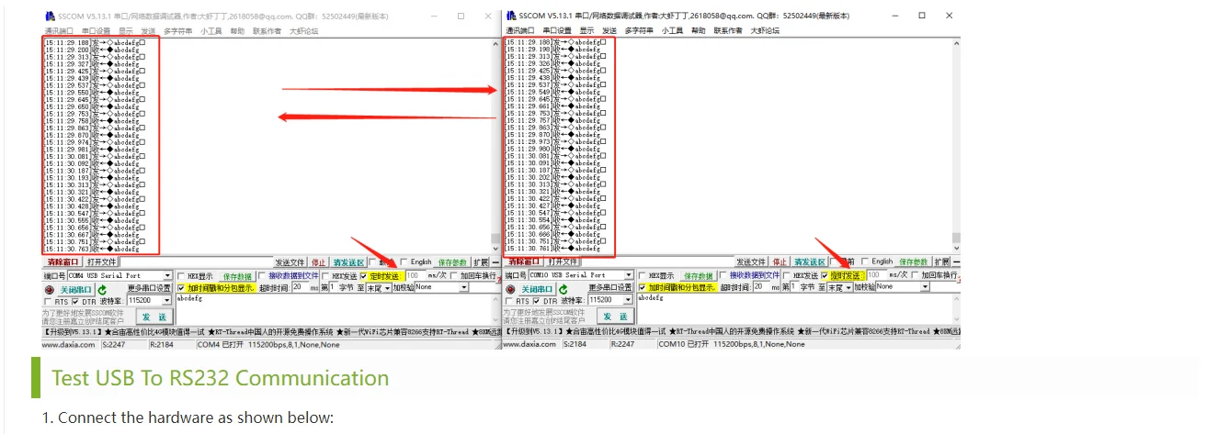
Task: Click 发送文件 button in COM4 window
Action: click(x=290, y=262)
